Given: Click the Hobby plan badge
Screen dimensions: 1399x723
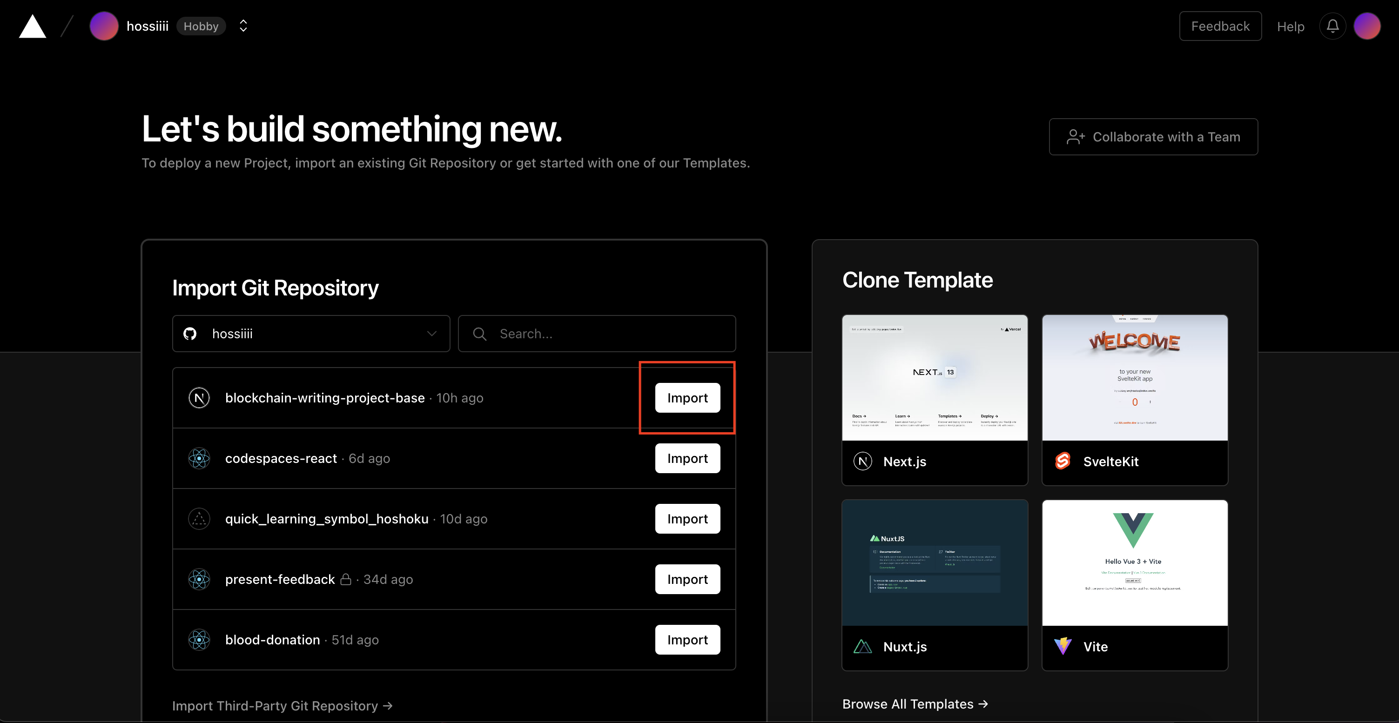Looking at the screenshot, I should click(201, 26).
